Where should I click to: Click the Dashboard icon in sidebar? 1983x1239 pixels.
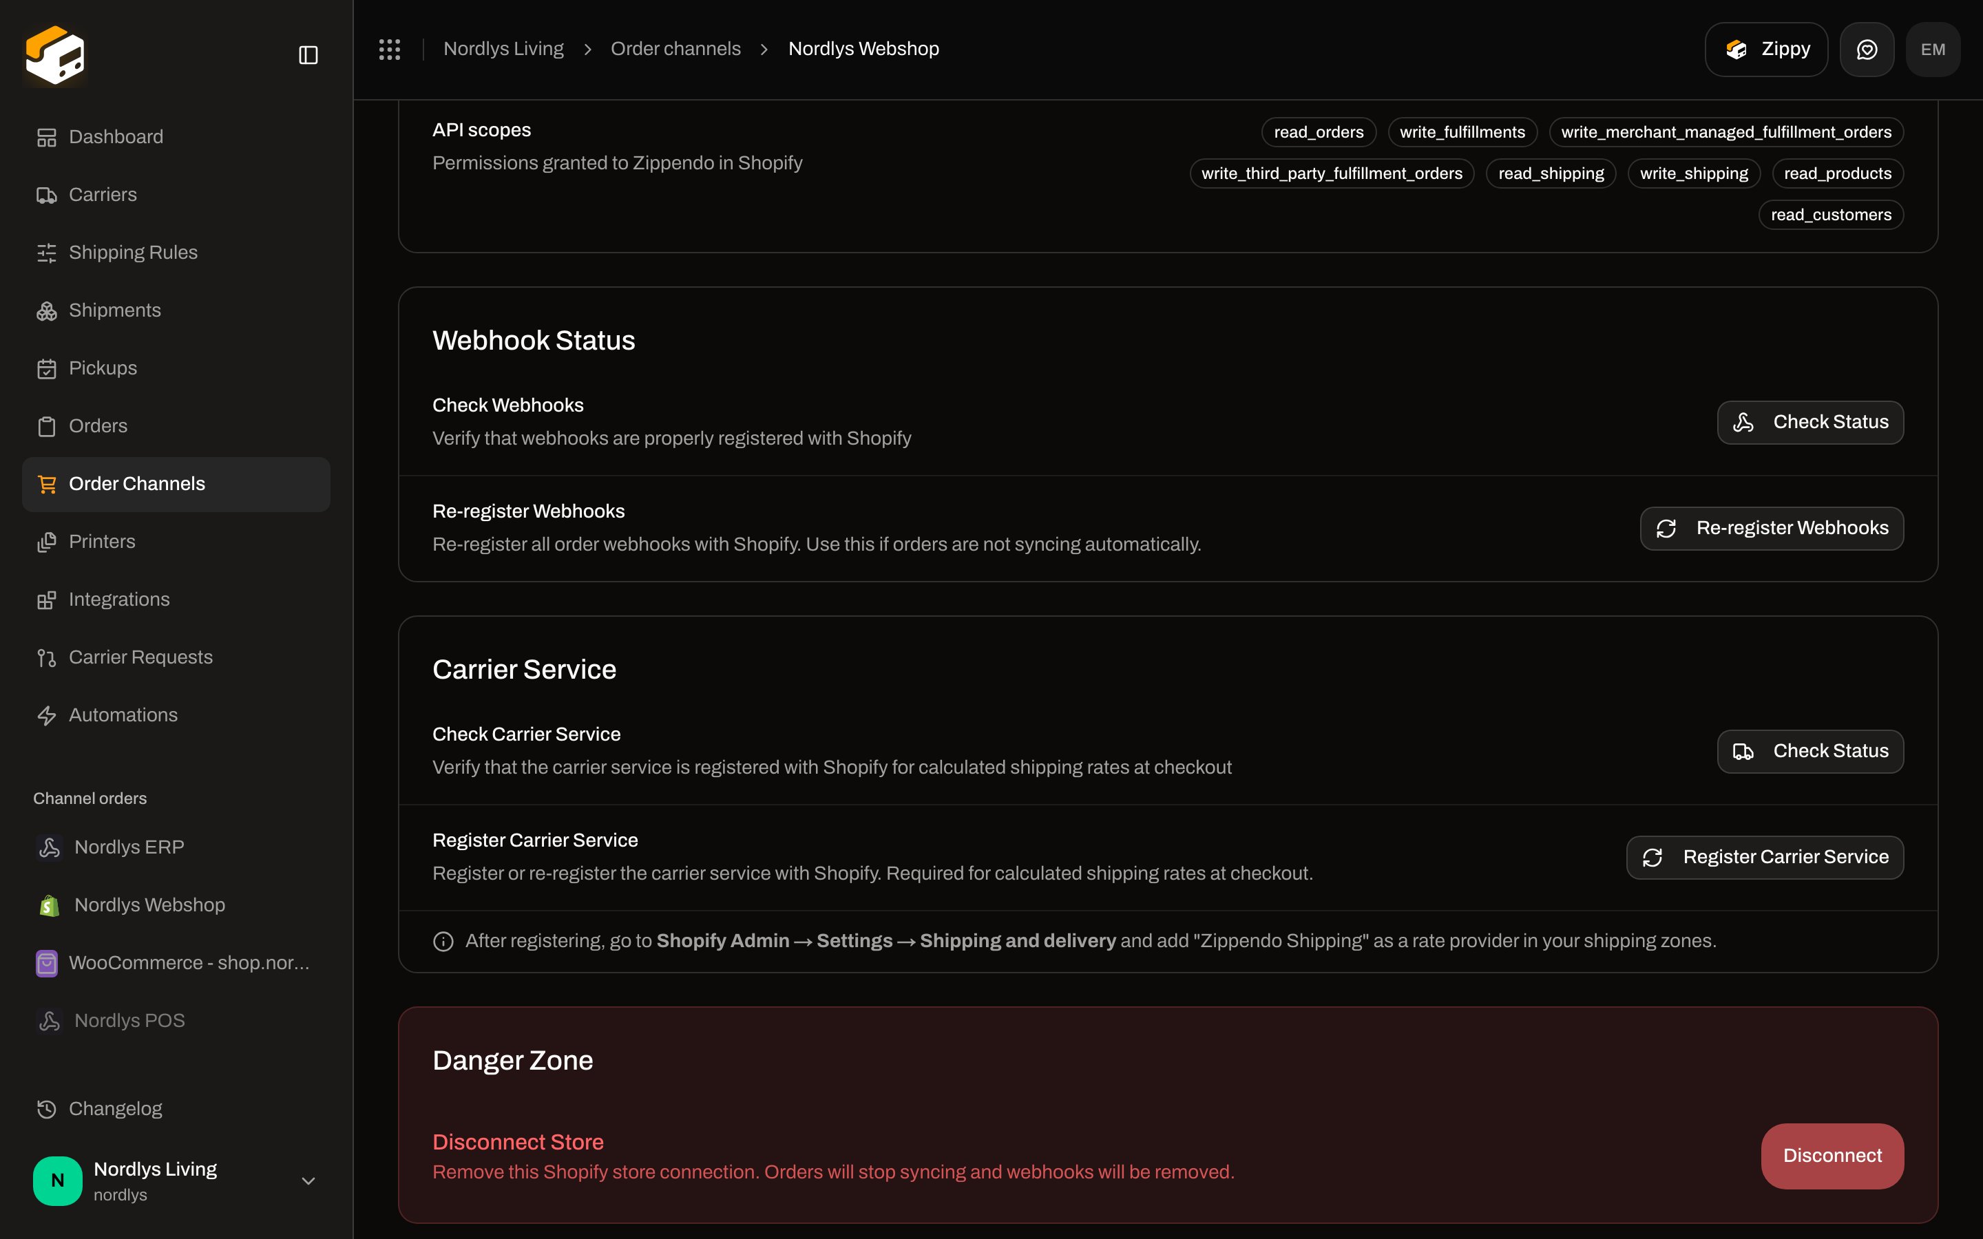(x=47, y=137)
